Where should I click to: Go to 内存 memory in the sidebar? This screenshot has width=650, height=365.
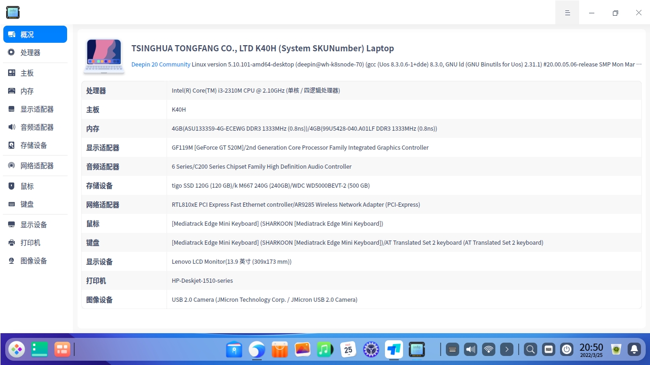tap(35, 91)
